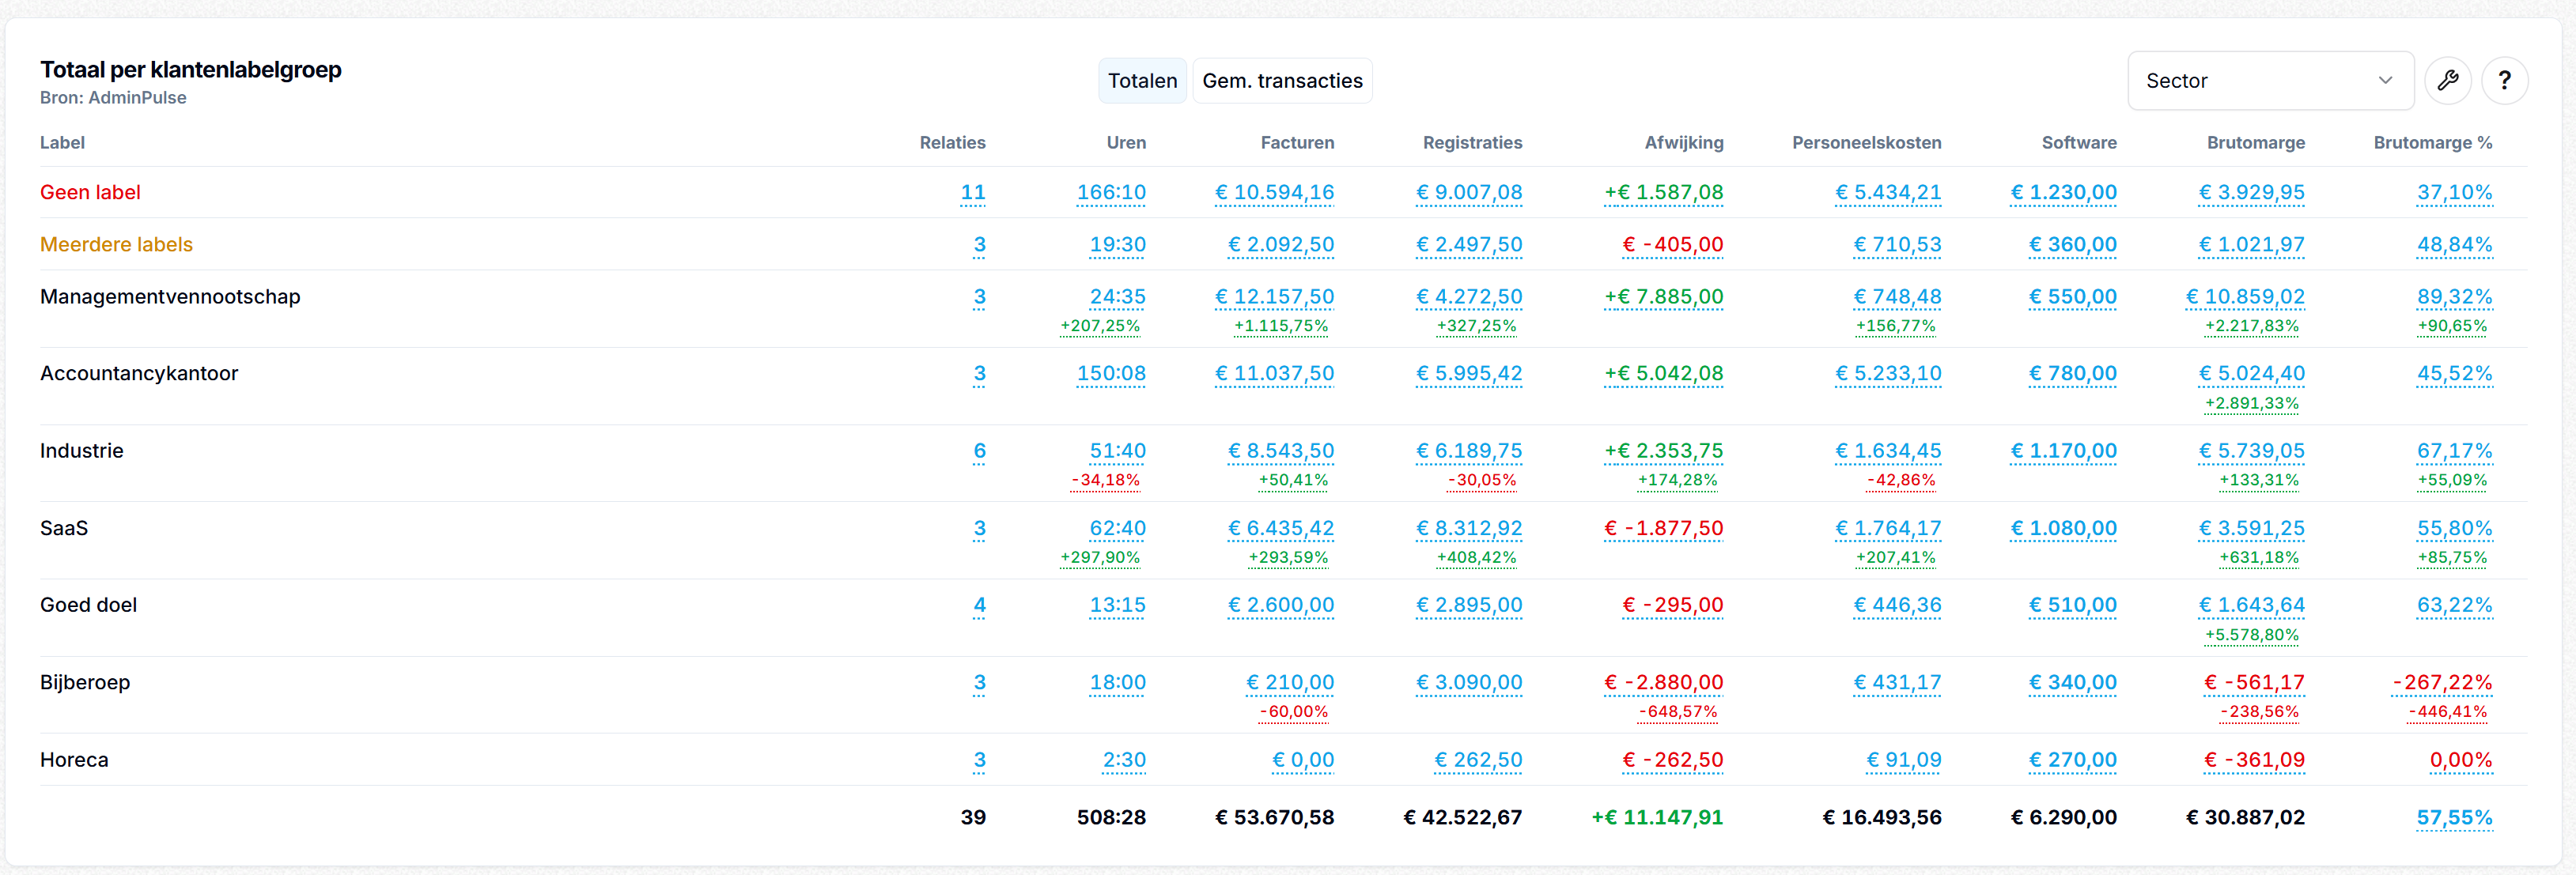Switch to Gem. transacties tab
The image size is (2576, 875).
coord(1282,81)
